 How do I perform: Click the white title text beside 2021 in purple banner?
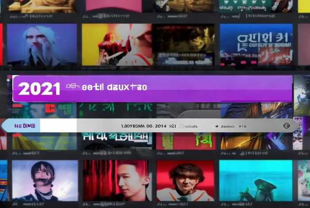point(114,87)
